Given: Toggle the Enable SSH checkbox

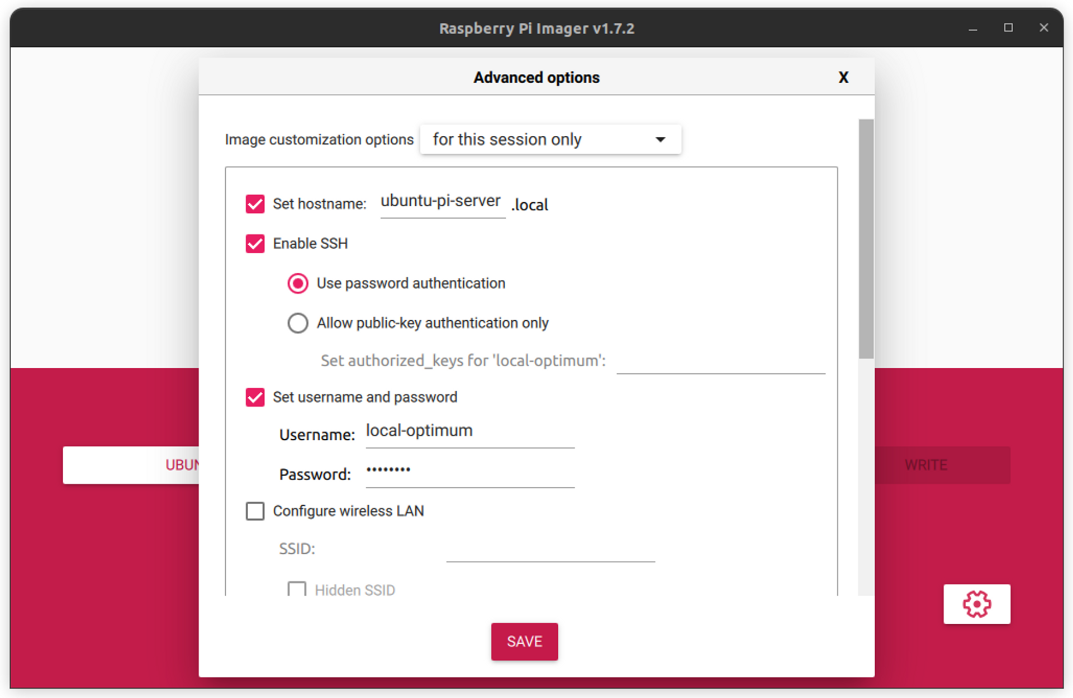Looking at the screenshot, I should coord(255,244).
